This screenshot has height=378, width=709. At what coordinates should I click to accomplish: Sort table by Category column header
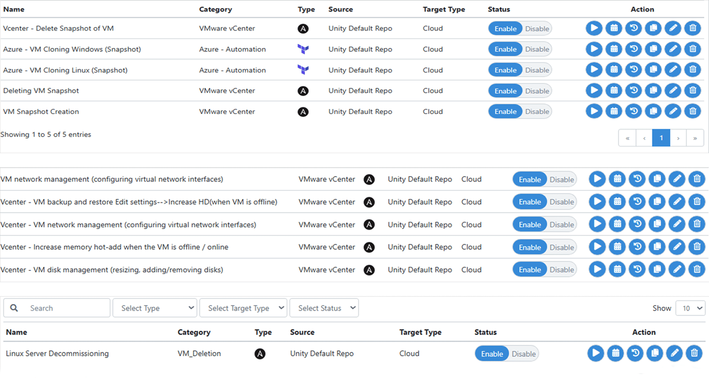[215, 9]
